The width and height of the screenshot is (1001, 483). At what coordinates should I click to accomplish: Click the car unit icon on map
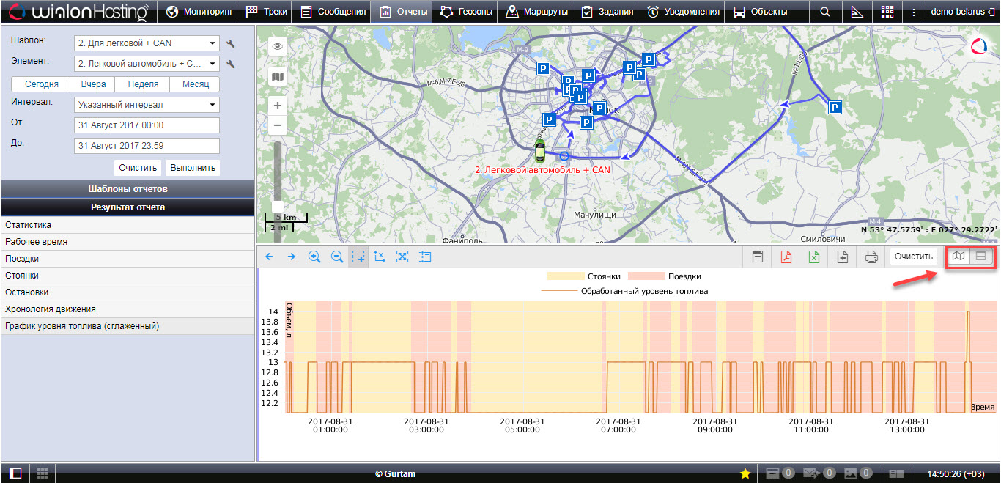(x=540, y=150)
